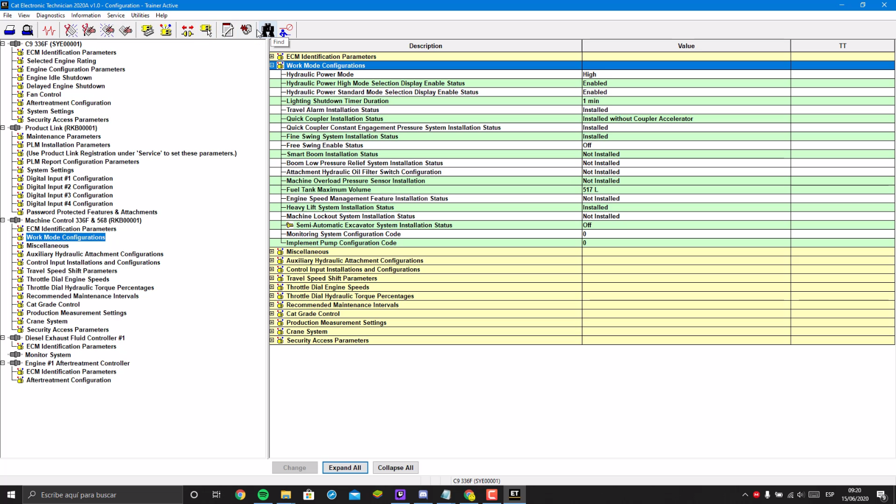896x504 pixels.
Task: Click the Windows taskbar search box
Action: point(104,494)
